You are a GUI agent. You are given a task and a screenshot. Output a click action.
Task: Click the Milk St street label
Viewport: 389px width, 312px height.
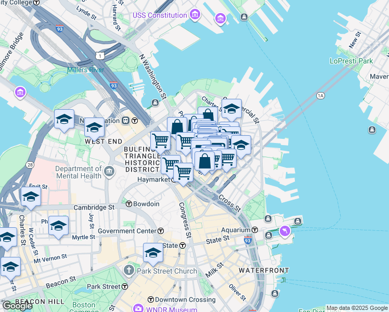click(x=215, y=270)
